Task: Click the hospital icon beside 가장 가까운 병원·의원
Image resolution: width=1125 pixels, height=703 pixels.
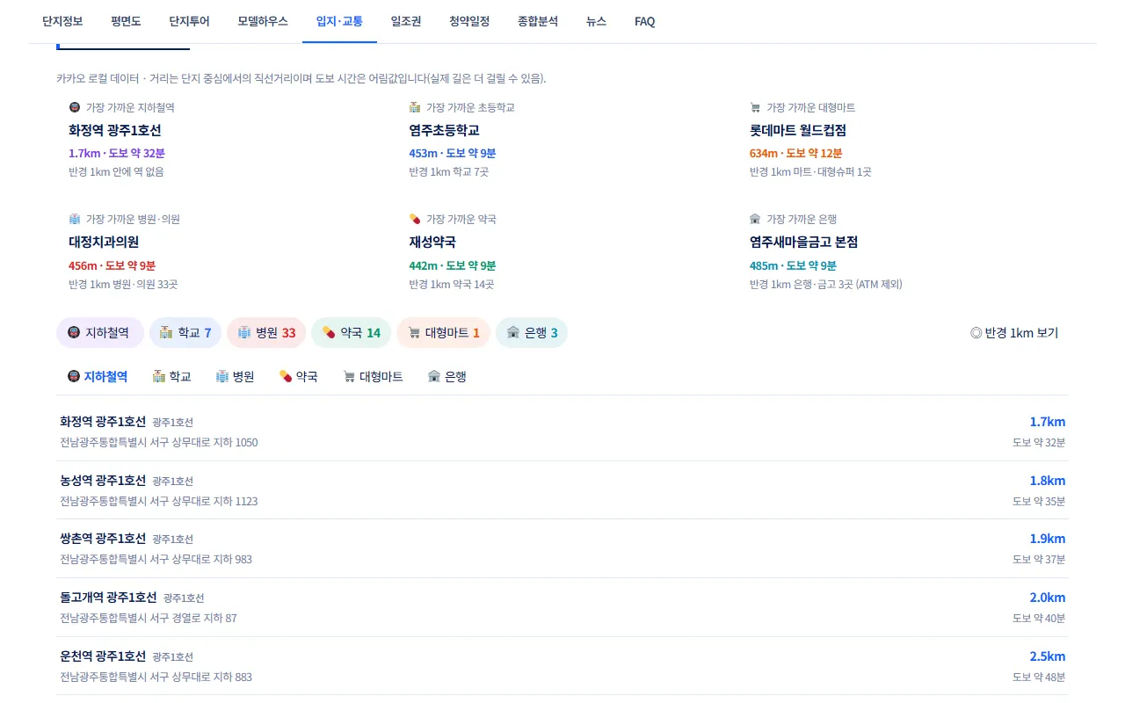Action: pos(75,219)
